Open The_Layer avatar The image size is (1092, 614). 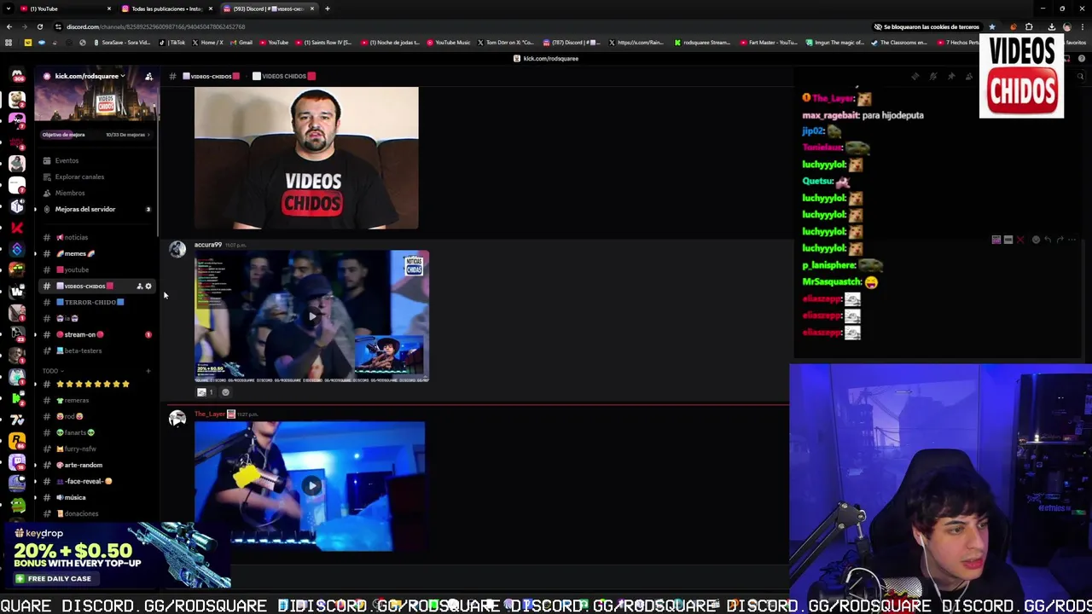(x=177, y=419)
